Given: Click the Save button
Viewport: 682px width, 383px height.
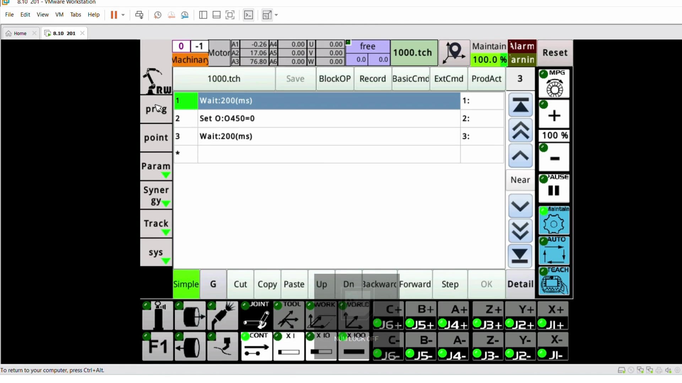Looking at the screenshot, I should click(x=295, y=79).
